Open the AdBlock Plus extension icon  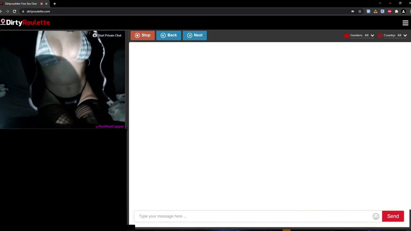pyautogui.click(x=389, y=11)
